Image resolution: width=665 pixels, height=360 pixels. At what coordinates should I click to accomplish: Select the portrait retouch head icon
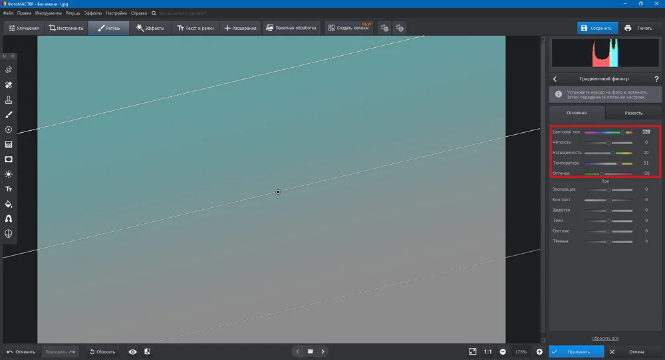[9, 219]
